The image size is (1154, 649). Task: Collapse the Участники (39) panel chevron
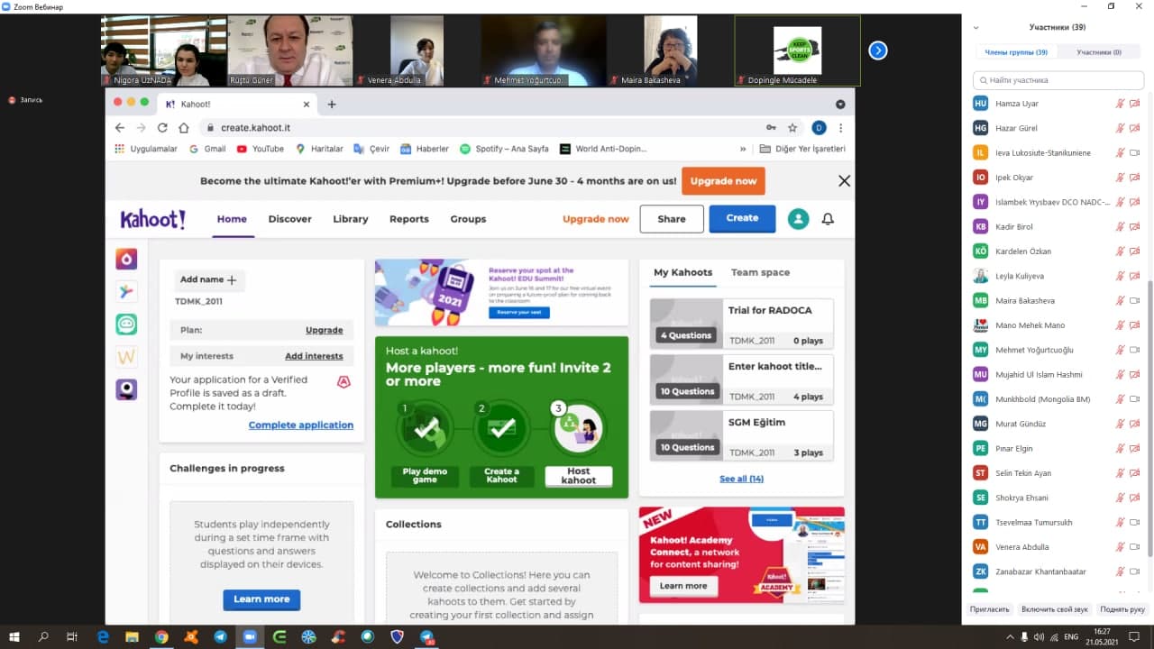pyautogui.click(x=975, y=27)
